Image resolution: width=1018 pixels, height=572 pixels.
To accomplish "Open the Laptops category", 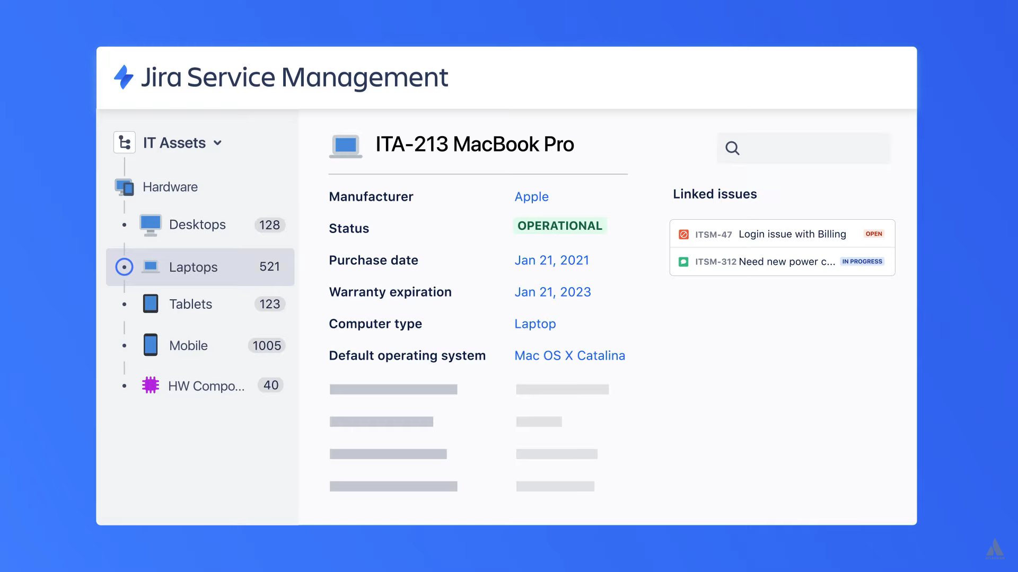I will (x=194, y=267).
